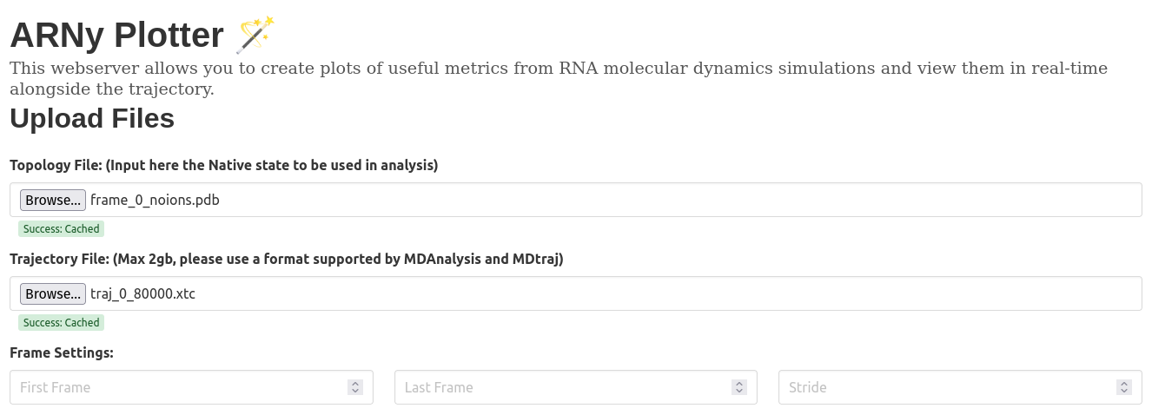Decrease First Frame using the down arrow
1152x415 pixels.
tap(354, 392)
